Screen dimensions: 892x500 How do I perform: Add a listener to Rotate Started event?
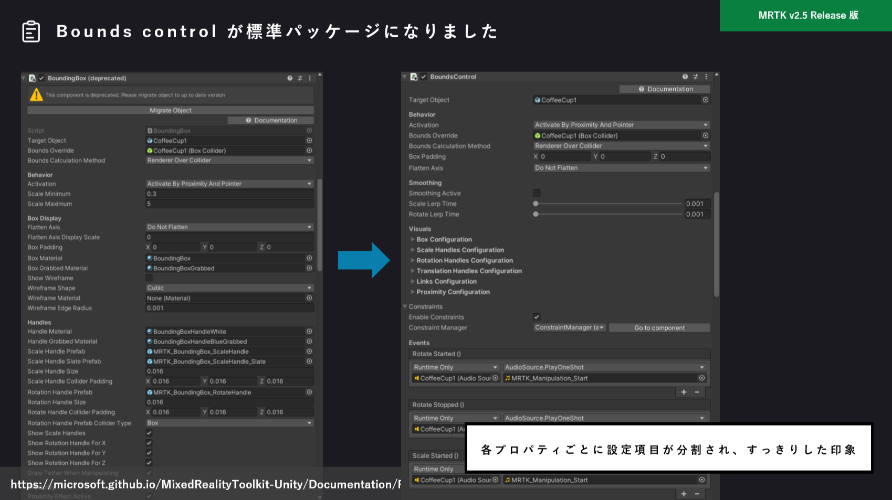point(684,392)
